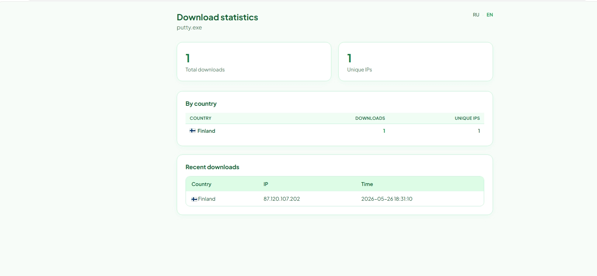Screen dimensions: 597x276
Task: Click the putty.exe file name
Action: tap(189, 28)
